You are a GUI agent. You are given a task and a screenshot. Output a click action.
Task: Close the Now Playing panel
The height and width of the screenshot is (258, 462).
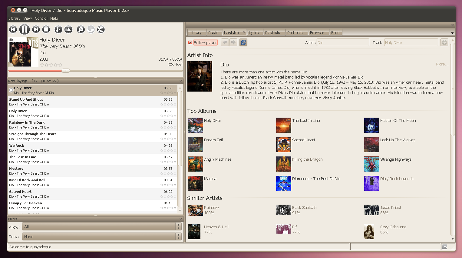(x=181, y=81)
